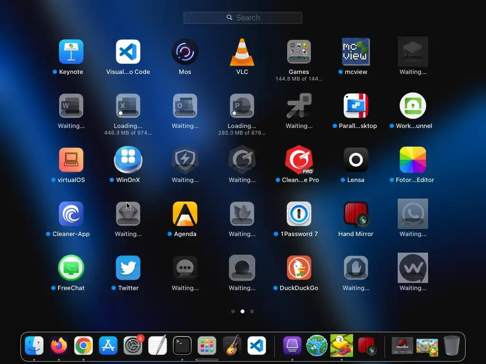486x364 pixels.
Task: Click the Launchpad icon in the Dock
Action: [207, 346]
